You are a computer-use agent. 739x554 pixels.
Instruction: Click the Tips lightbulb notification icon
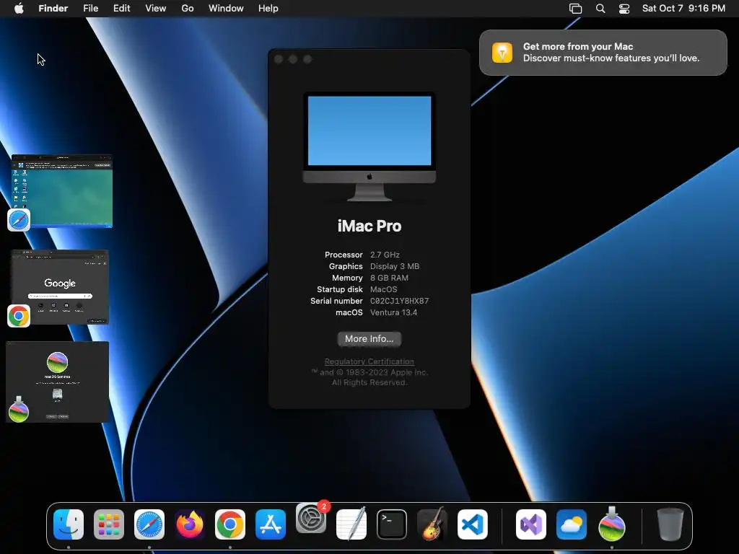pyautogui.click(x=502, y=52)
